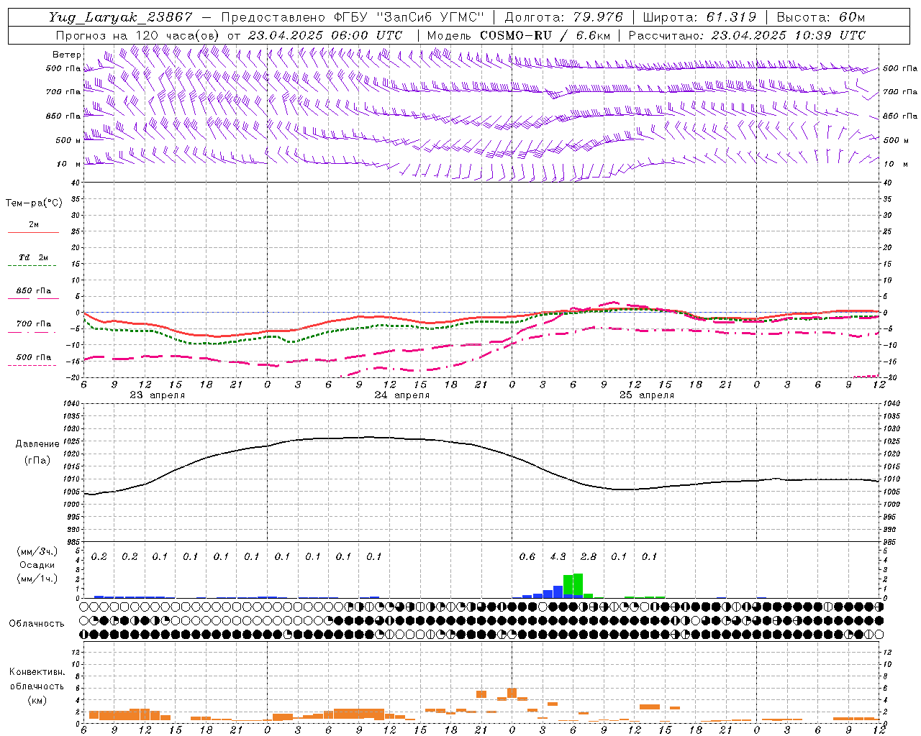Click the tallest orange convective cloud bar
Screen dimensions: 921x736
click(x=512, y=693)
